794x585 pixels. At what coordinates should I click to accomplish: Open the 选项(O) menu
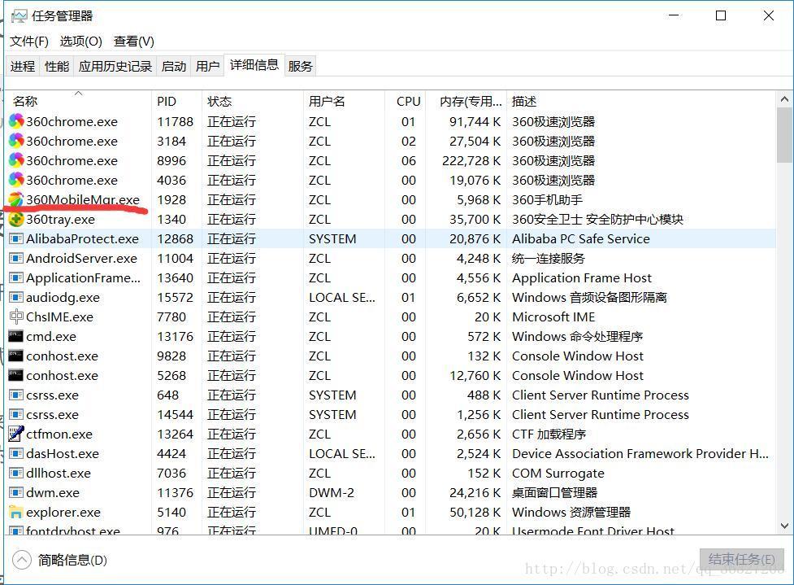(81, 41)
